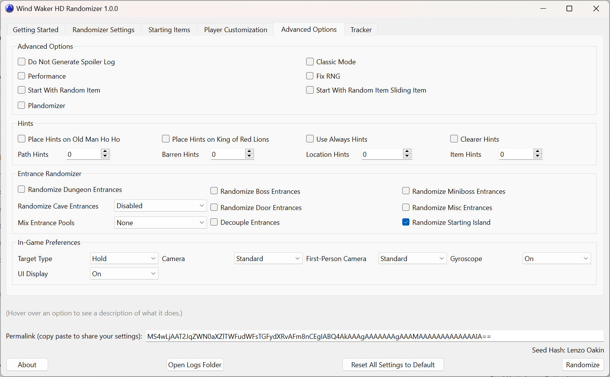Screen dimensions: 610x377
Task: Check Randomize Miniboss Entrances
Action: pos(406,191)
